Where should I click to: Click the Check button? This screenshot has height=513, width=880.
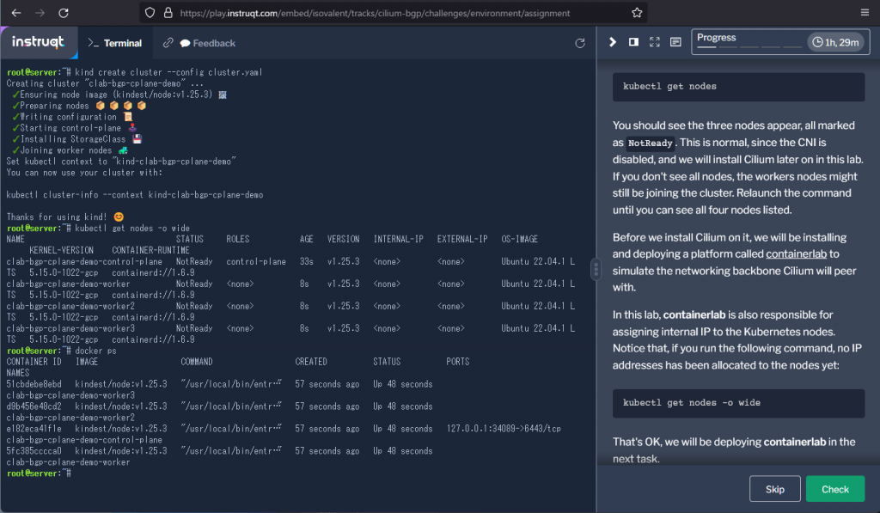pos(834,488)
